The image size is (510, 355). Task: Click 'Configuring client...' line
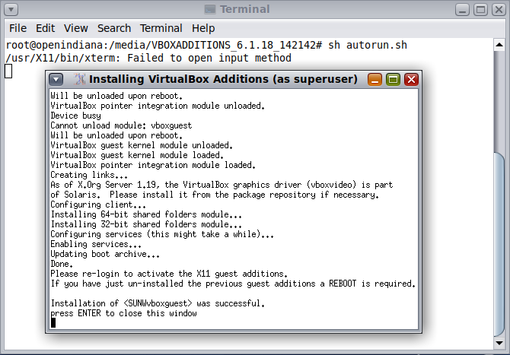coord(98,204)
